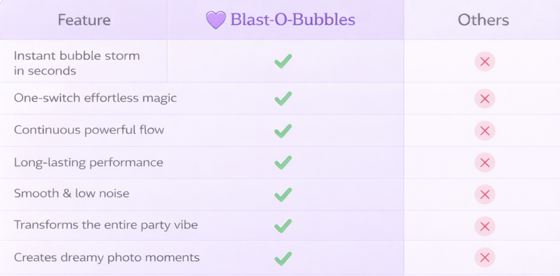Image resolution: width=560 pixels, height=276 pixels.
Task: Click the Others column header
Action: click(x=483, y=20)
